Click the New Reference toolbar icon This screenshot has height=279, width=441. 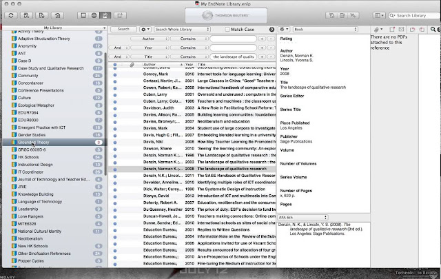pos(120,15)
